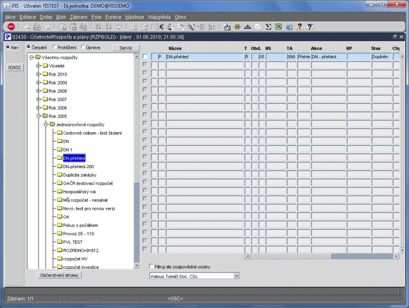Expand the Víceleté tree node
This screenshot has width=409, height=308.
click(x=39, y=66)
